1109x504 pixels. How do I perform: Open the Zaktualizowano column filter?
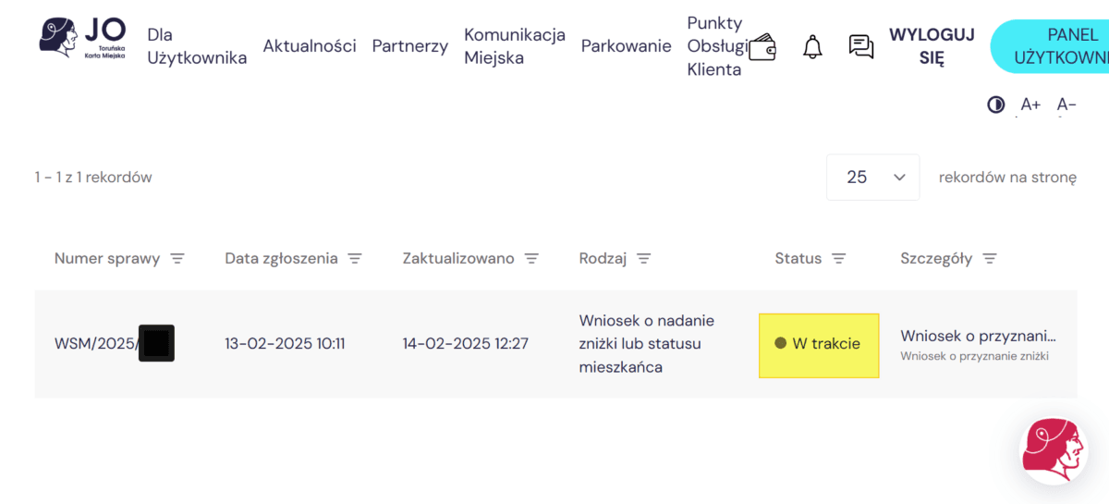pyautogui.click(x=531, y=259)
